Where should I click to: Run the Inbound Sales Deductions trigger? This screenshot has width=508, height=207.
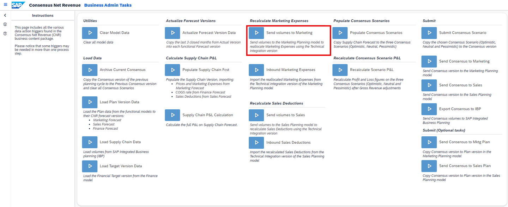point(256,142)
